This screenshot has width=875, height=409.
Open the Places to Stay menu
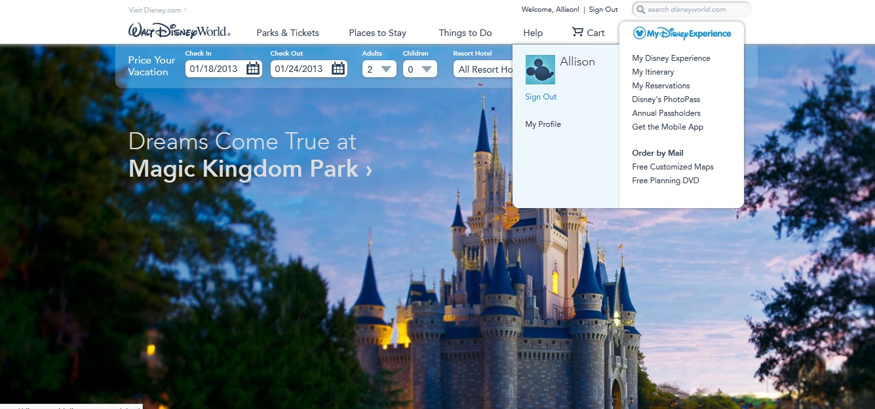pyautogui.click(x=378, y=33)
